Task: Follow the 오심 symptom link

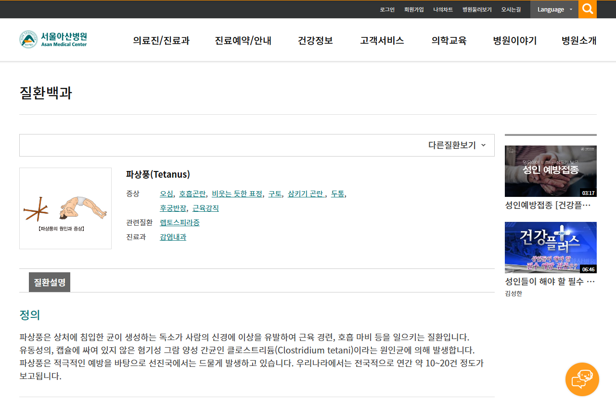Action: [x=167, y=194]
